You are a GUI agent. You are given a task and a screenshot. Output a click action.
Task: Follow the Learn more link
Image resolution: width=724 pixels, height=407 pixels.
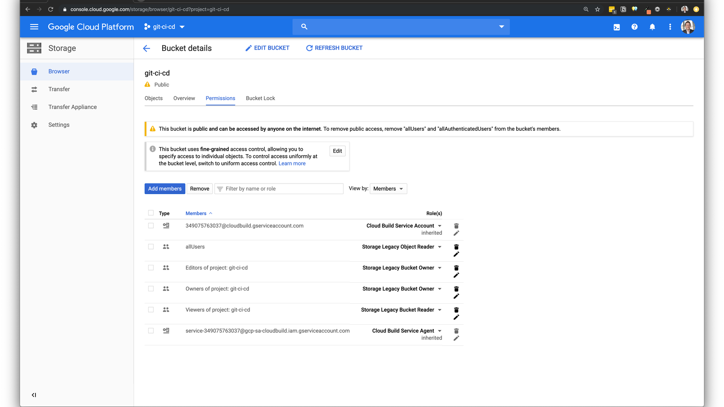tap(292, 164)
